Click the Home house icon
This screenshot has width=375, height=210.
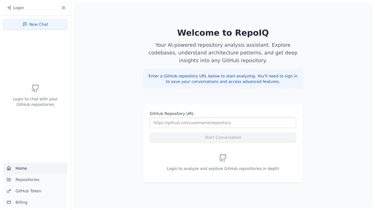[9, 168]
